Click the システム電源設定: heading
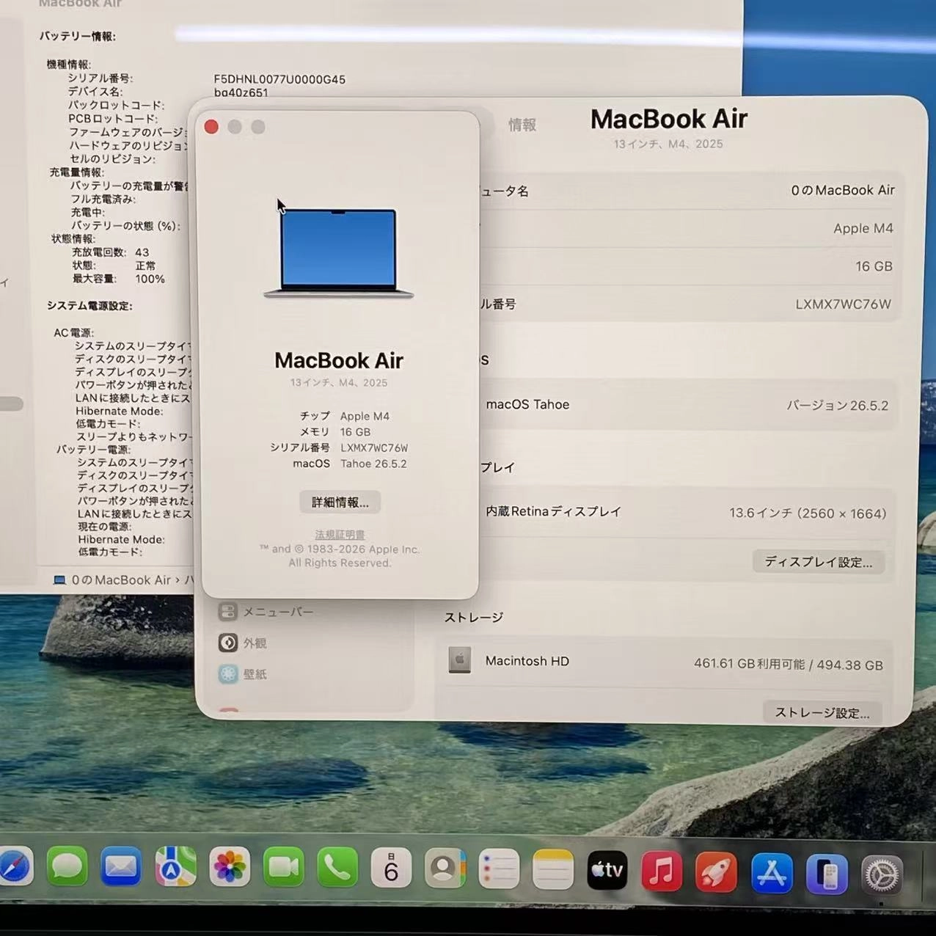The image size is (936, 936). pyautogui.click(x=89, y=306)
